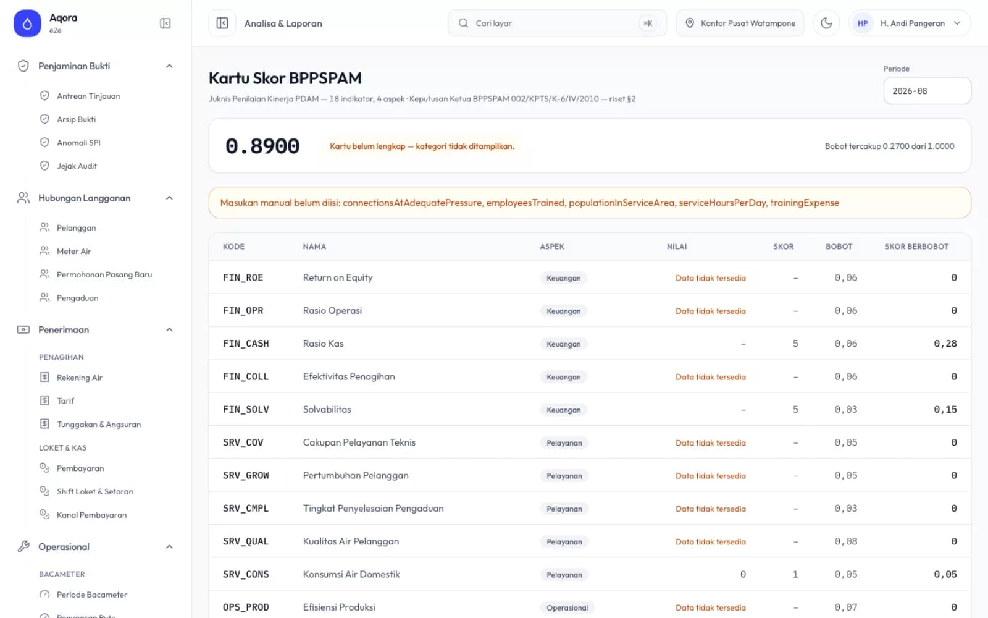The image size is (988, 618).
Task: Collapse the Penjaminan Bukti section chevron
Action: click(x=169, y=66)
